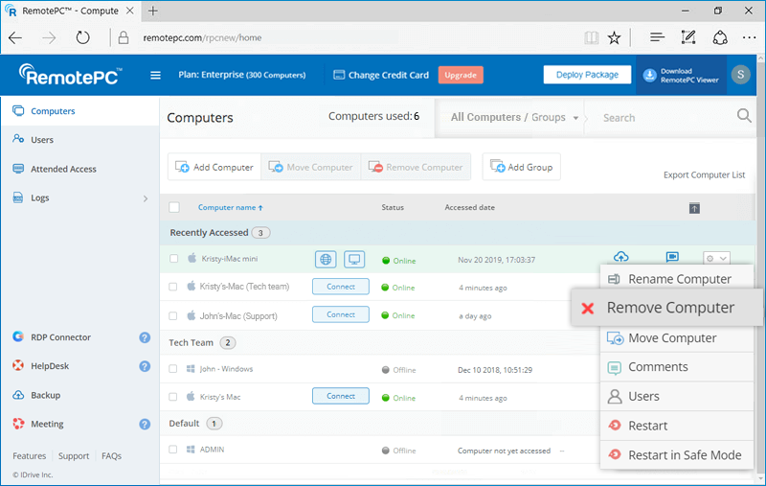Click browser reading view book icon
This screenshot has height=486, width=766.
pyautogui.click(x=591, y=37)
